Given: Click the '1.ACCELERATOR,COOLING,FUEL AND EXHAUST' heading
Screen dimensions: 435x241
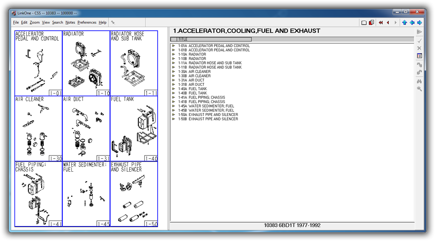Looking at the screenshot, I should pos(247,31).
